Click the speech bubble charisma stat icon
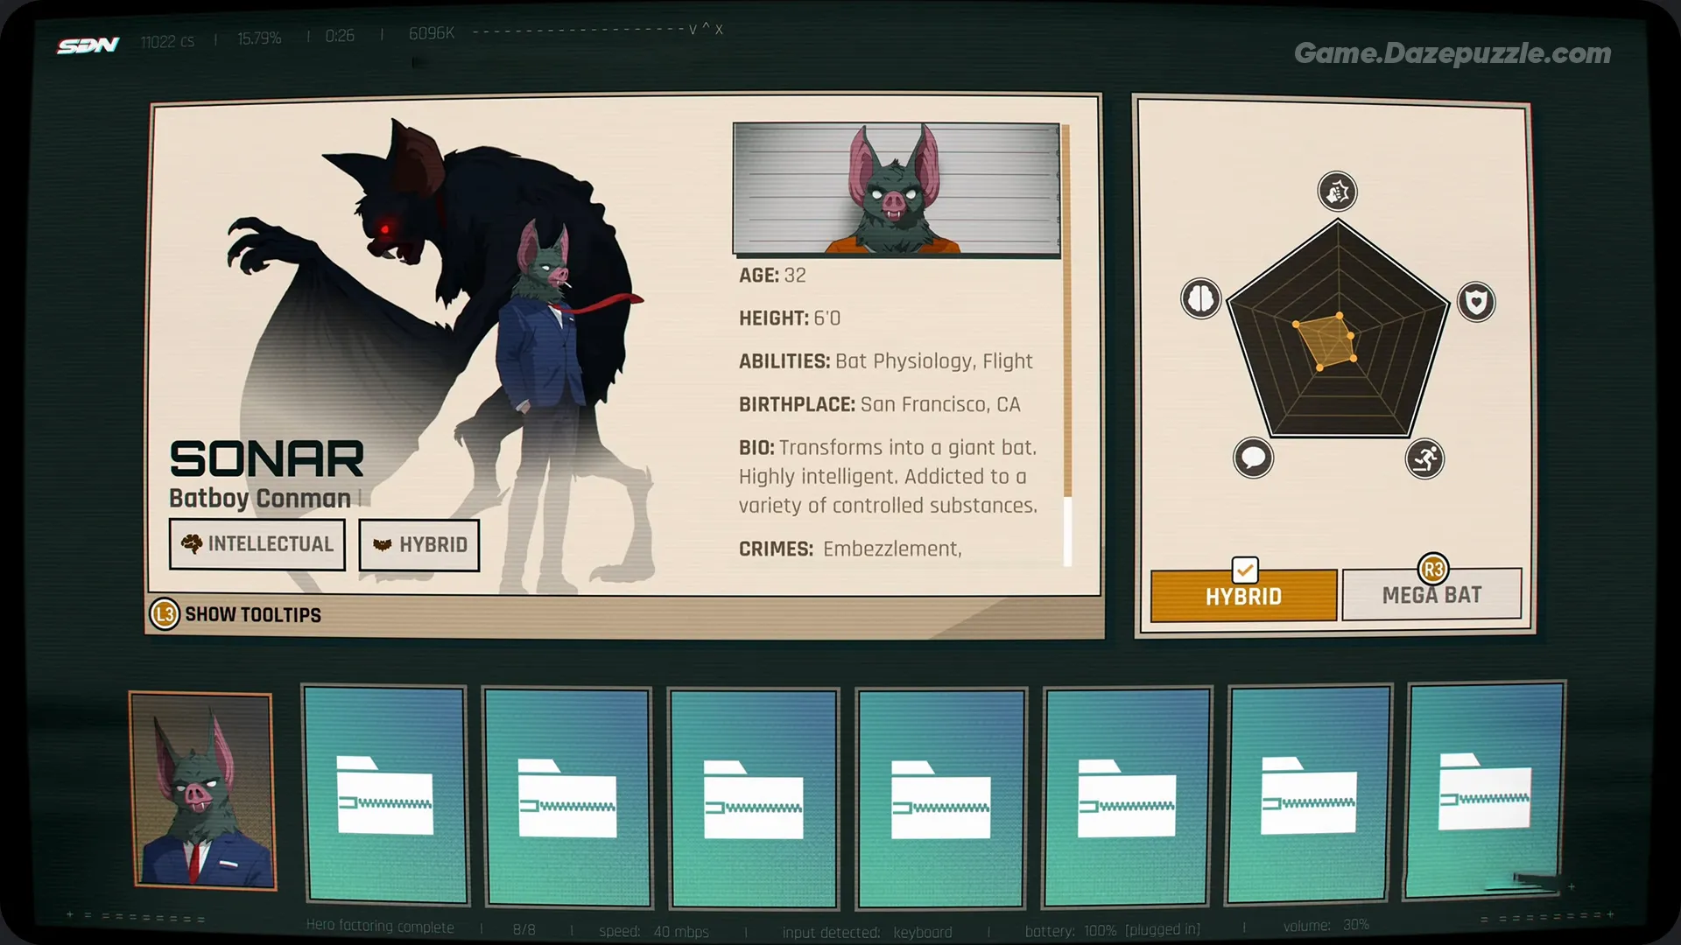The height and width of the screenshot is (945, 1681). (x=1254, y=457)
